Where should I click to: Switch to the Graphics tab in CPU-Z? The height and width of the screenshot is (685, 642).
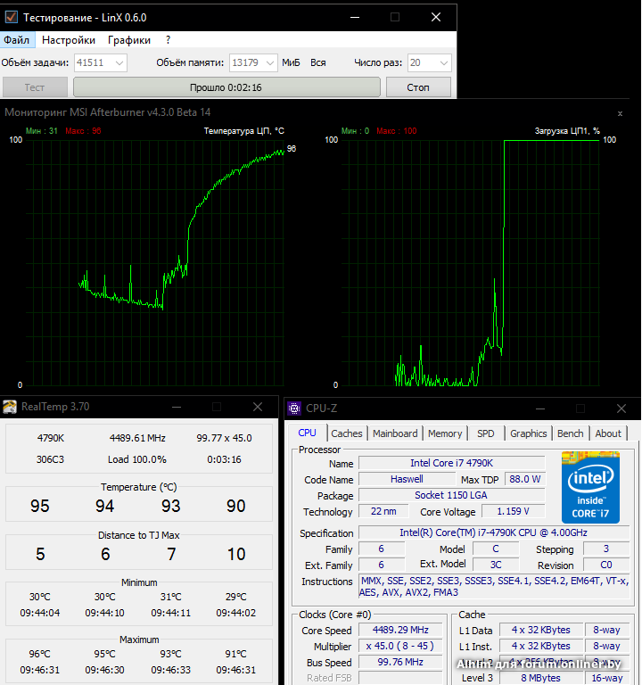pos(529,433)
